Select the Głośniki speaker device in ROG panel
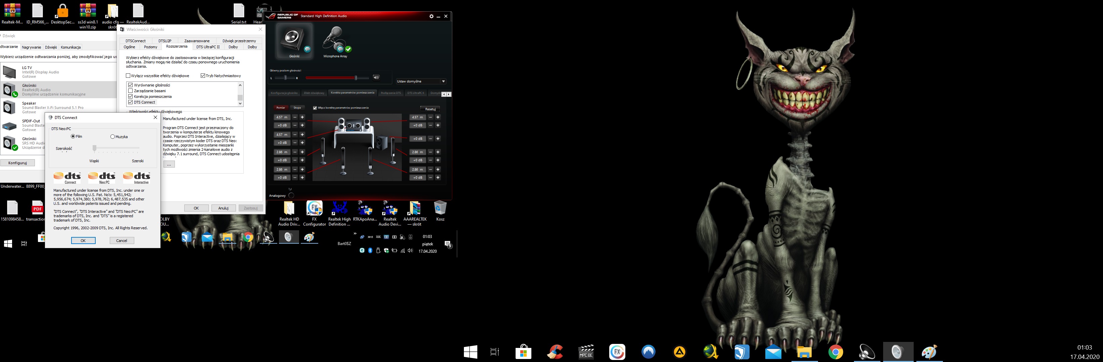 pyautogui.click(x=294, y=41)
